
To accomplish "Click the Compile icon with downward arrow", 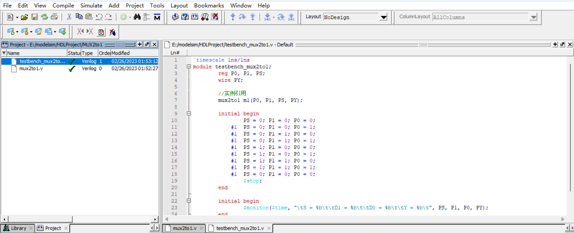I will [175, 17].
